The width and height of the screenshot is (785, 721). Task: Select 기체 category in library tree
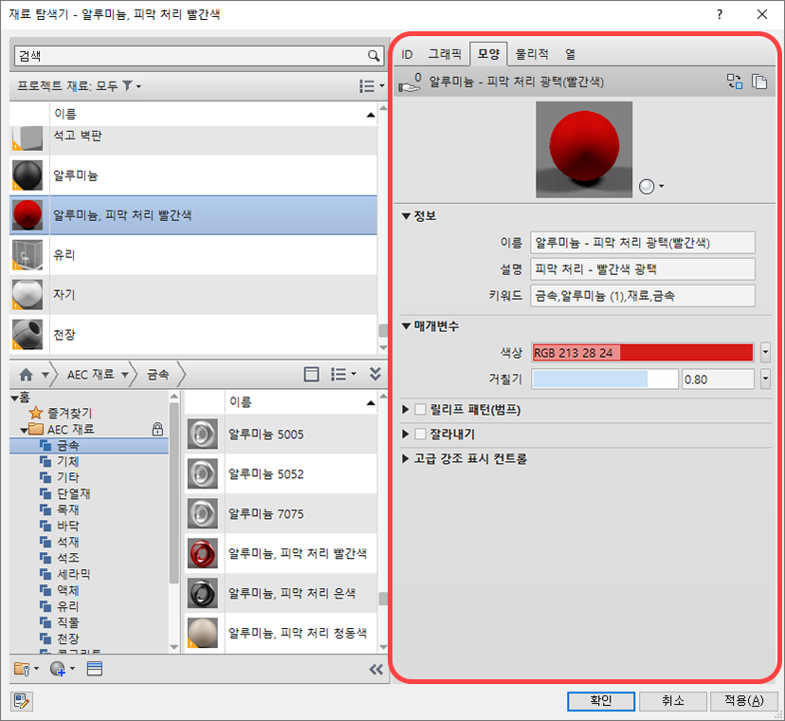tap(67, 461)
